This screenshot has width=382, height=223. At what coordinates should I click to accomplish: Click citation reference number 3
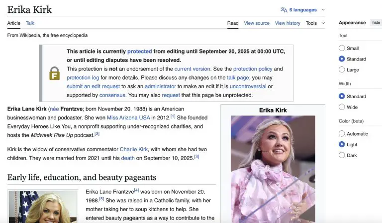(196, 157)
